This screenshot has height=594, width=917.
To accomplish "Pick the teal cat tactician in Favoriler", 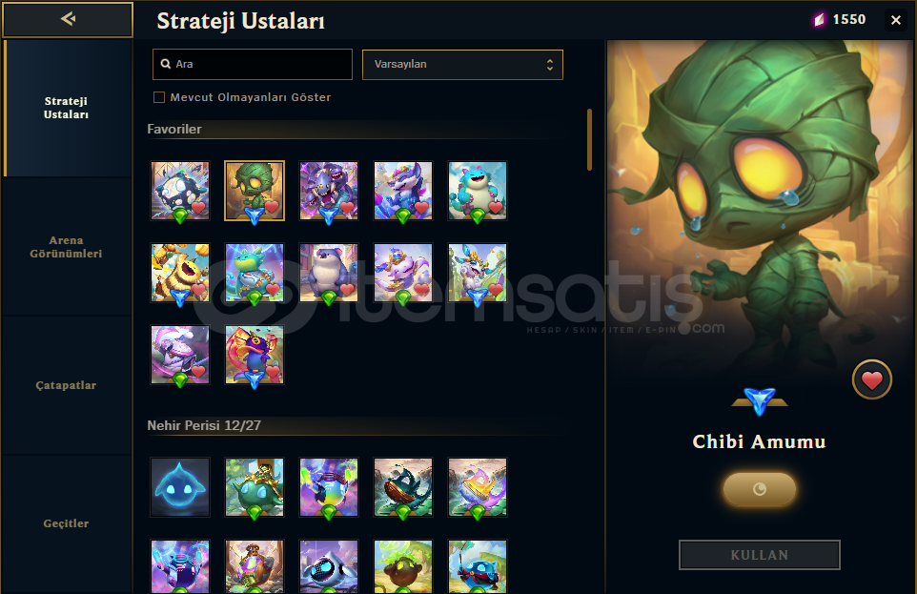I will 478,191.
